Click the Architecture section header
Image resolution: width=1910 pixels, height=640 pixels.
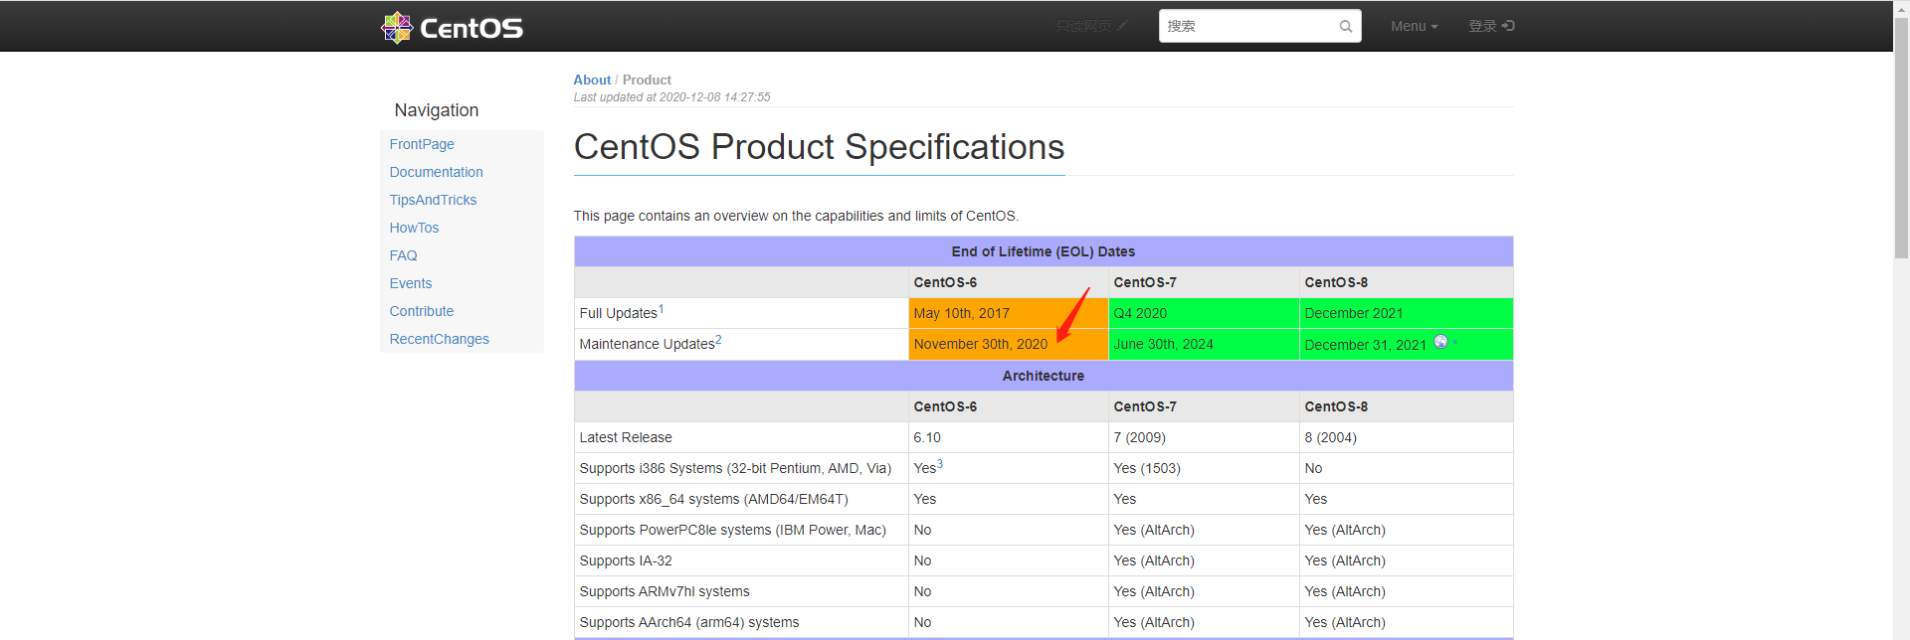click(1044, 376)
